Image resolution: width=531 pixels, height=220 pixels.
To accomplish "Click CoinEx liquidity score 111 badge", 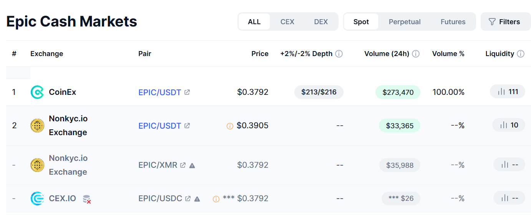I will [x=508, y=92].
